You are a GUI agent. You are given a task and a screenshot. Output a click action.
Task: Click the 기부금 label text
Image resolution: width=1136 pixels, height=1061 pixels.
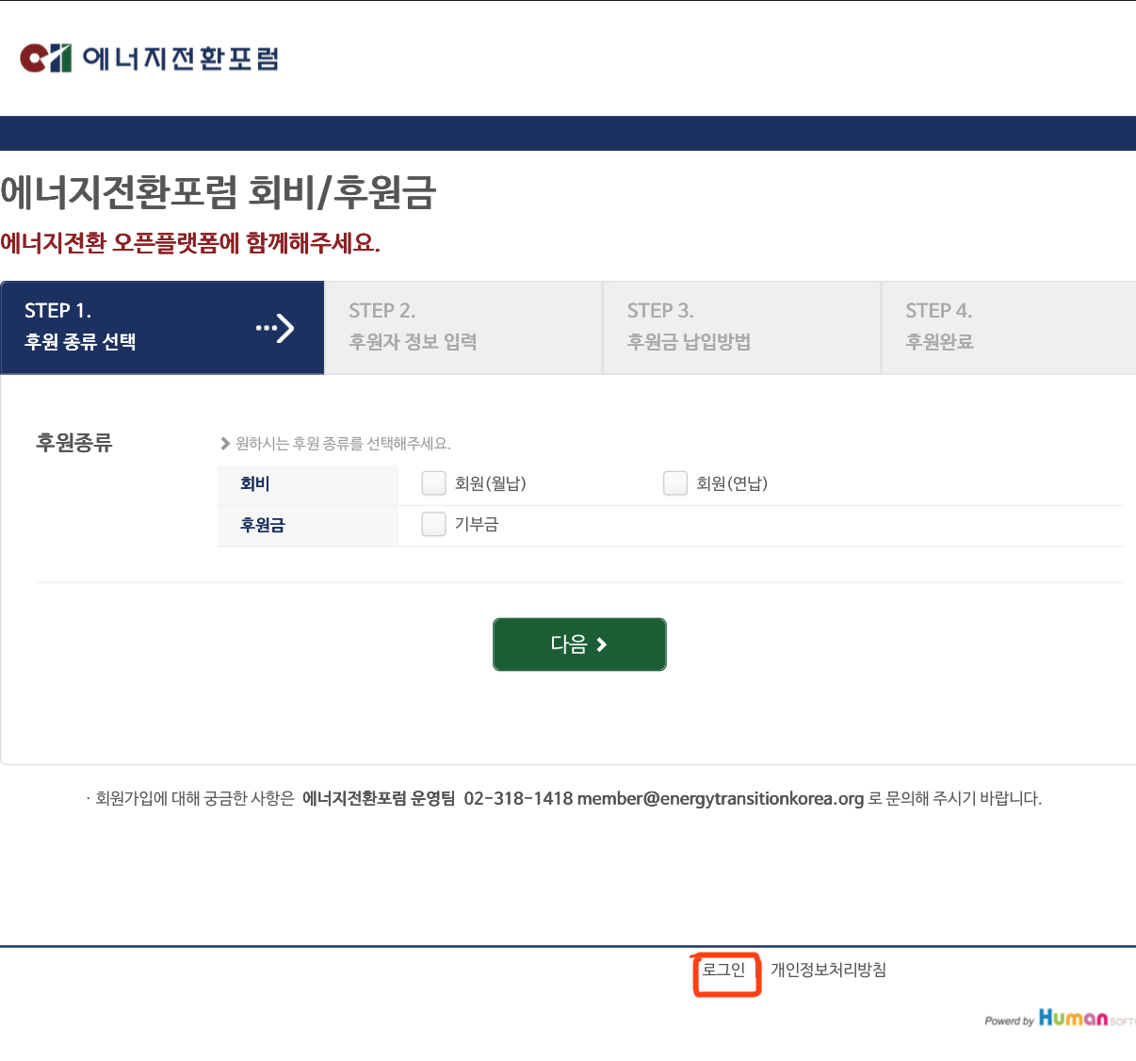pyautogui.click(x=477, y=524)
